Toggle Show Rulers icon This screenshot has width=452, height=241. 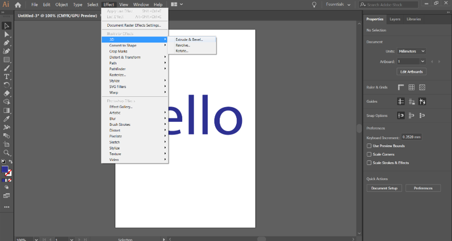(x=401, y=87)
